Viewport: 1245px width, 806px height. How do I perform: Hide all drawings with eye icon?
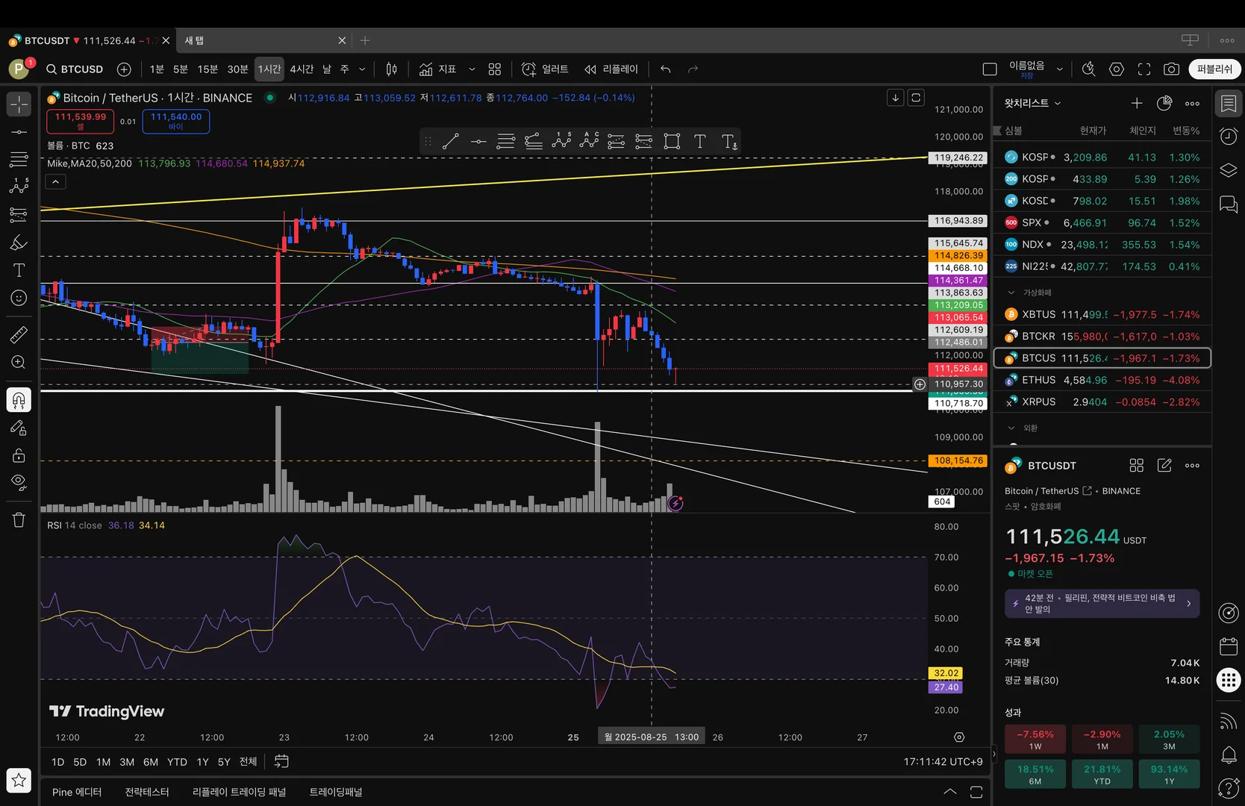19,482
